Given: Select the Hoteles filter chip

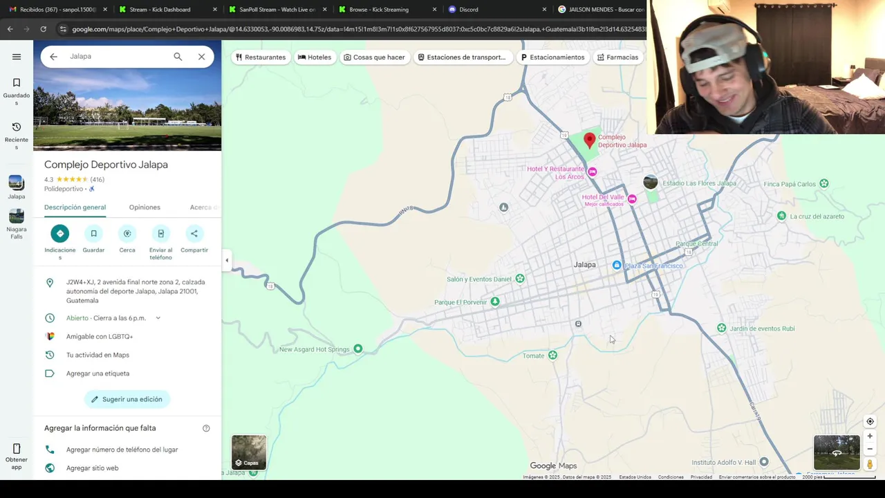Looking at the screenshot, I should pyautogui.click(x=315, y=57).
